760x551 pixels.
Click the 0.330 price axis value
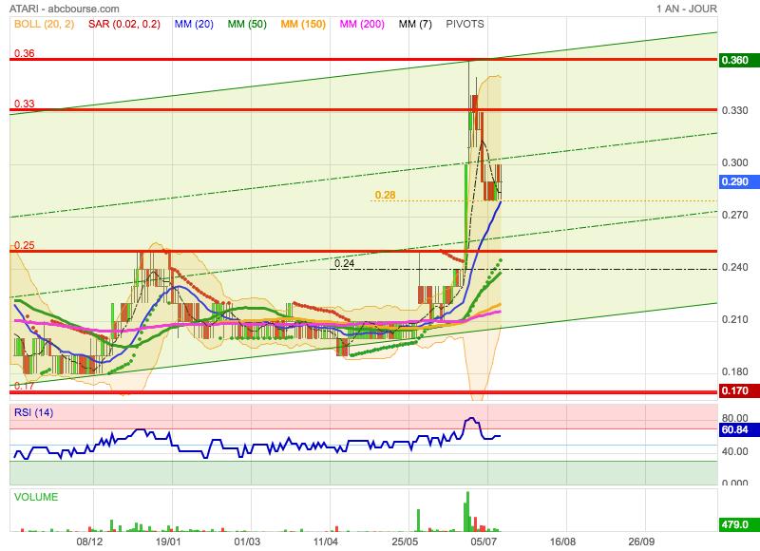coord(734,110)
